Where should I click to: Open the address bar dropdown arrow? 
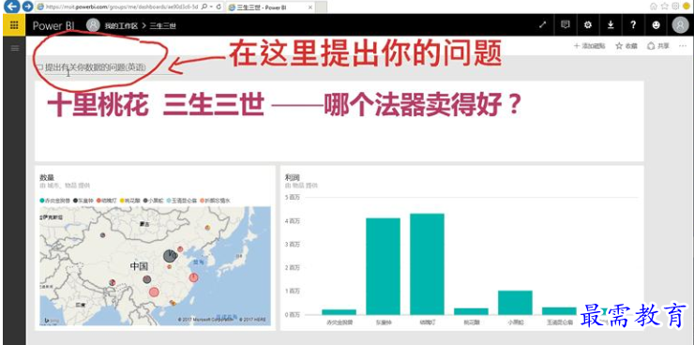click(211, 7)
